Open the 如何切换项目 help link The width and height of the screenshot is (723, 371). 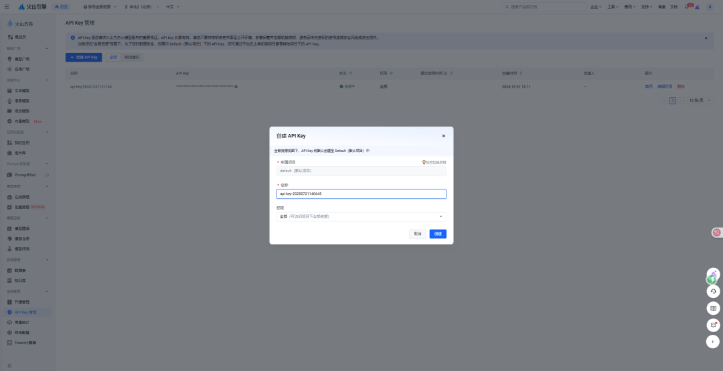point(434,162)
